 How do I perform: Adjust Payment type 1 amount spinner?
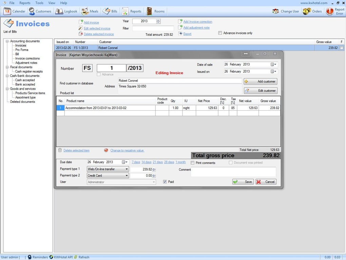[x=154, y=169]
